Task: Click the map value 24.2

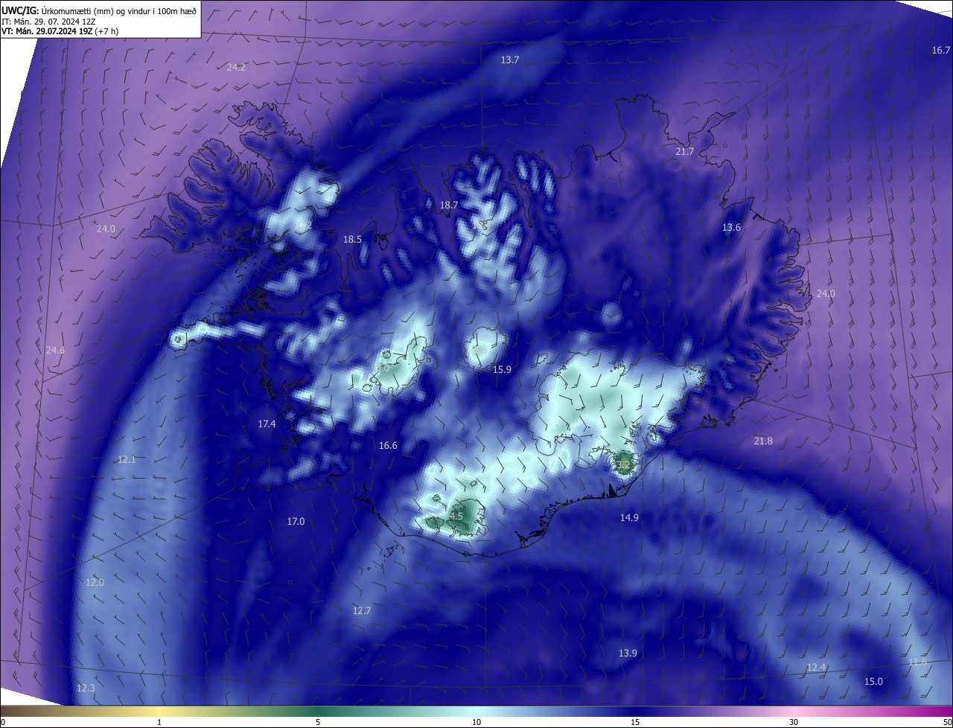Action: click(236, 67)
